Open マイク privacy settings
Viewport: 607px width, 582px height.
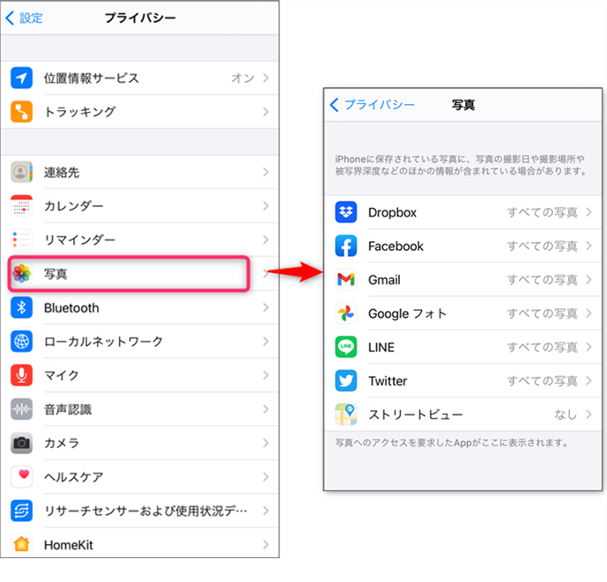click(x=140, y=375)
